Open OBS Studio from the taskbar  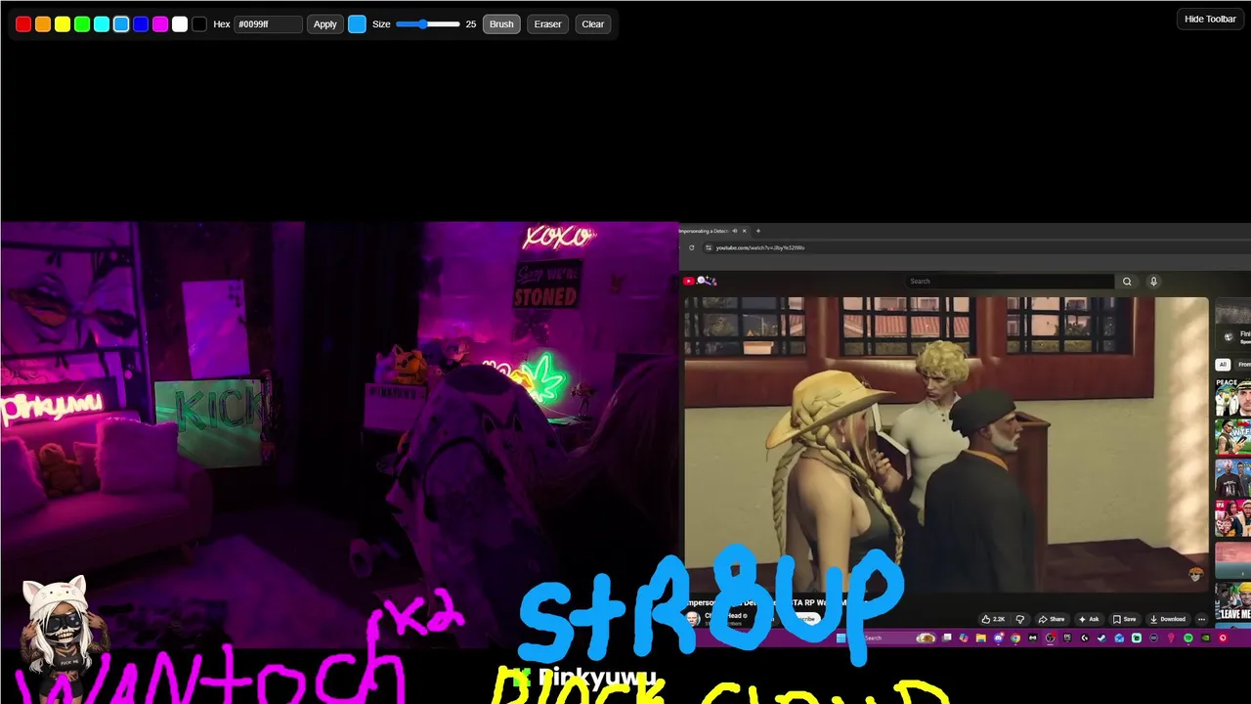click(x=1050, y=638)
